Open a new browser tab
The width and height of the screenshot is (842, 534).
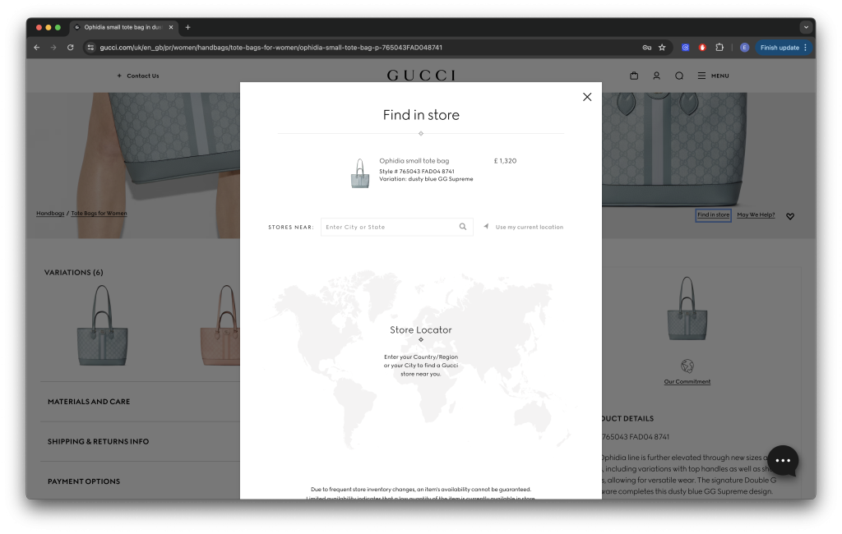[x=187, y=27]
